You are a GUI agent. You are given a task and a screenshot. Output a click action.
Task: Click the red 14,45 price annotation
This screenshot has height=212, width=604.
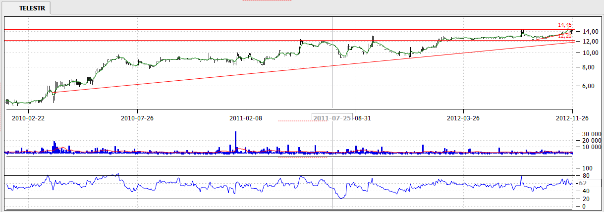[x=565, y=25]
